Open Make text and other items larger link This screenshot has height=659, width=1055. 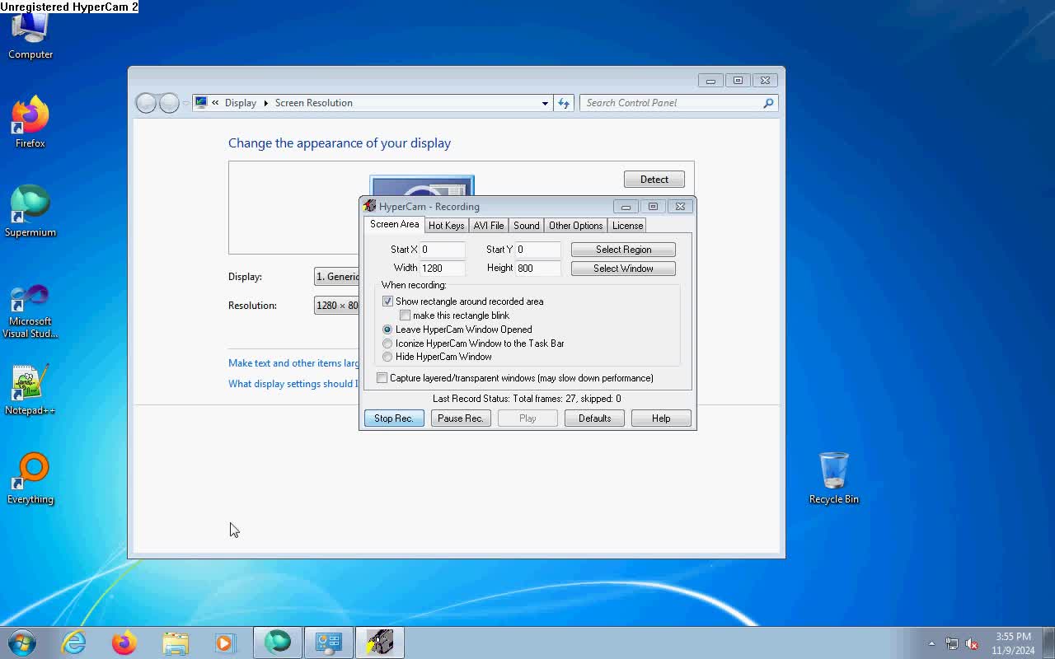[x=294, y=363]
